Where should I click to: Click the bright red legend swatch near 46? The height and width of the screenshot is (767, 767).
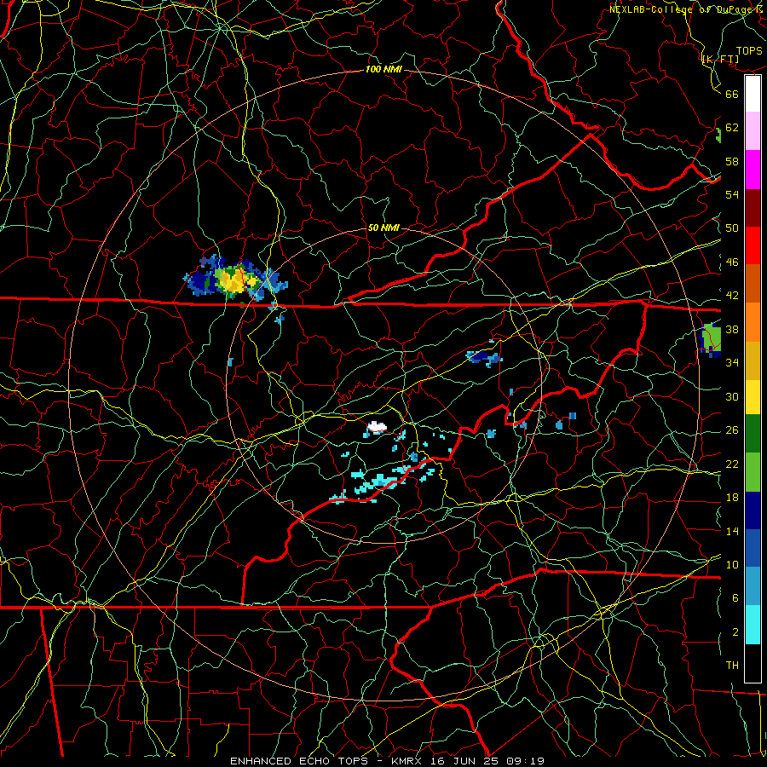pos(753,245)
